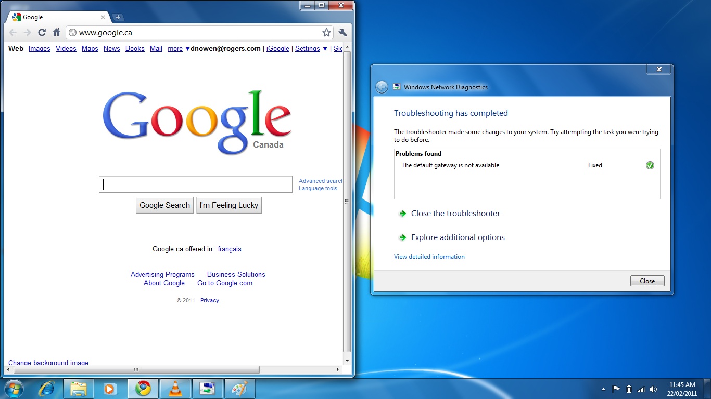Click back arrow in Network Diagnostics window
Screen dimensions: 711x399
(x=382, y=87)
